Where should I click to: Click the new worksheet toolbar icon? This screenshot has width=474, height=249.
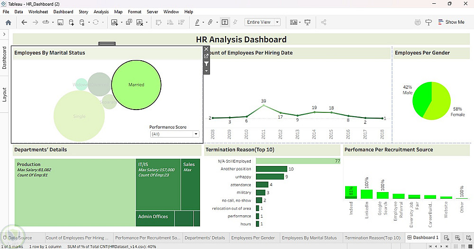[x=114, y=22]
